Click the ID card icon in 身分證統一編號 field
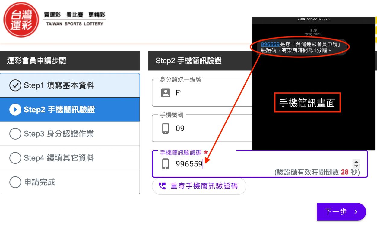 coord(166,93)
